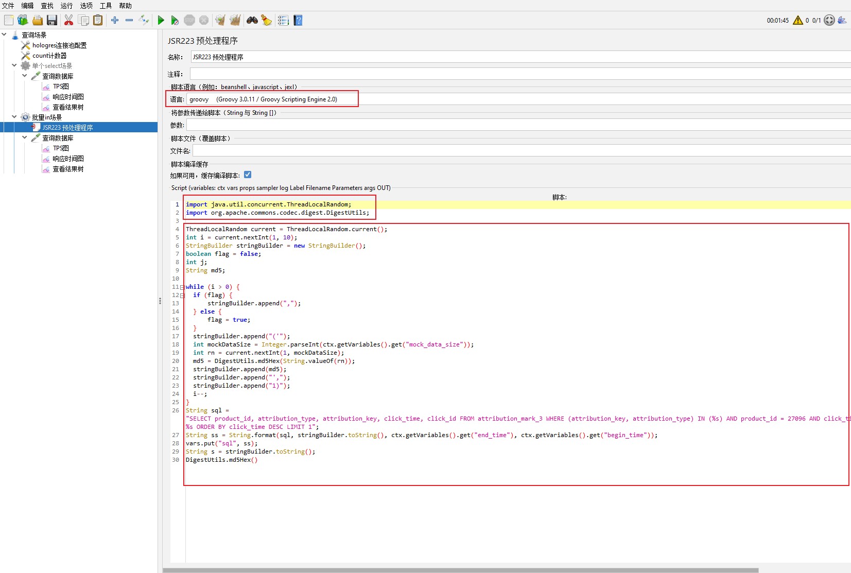Click script line 1 import ThreadLocalRandom
Viewport: 851px width, 573px height.
(268, 204)
